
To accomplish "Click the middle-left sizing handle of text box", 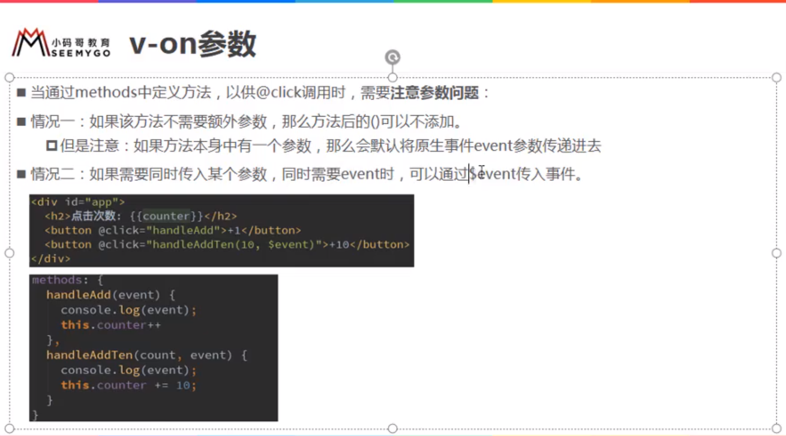I will tap(9, 253).
